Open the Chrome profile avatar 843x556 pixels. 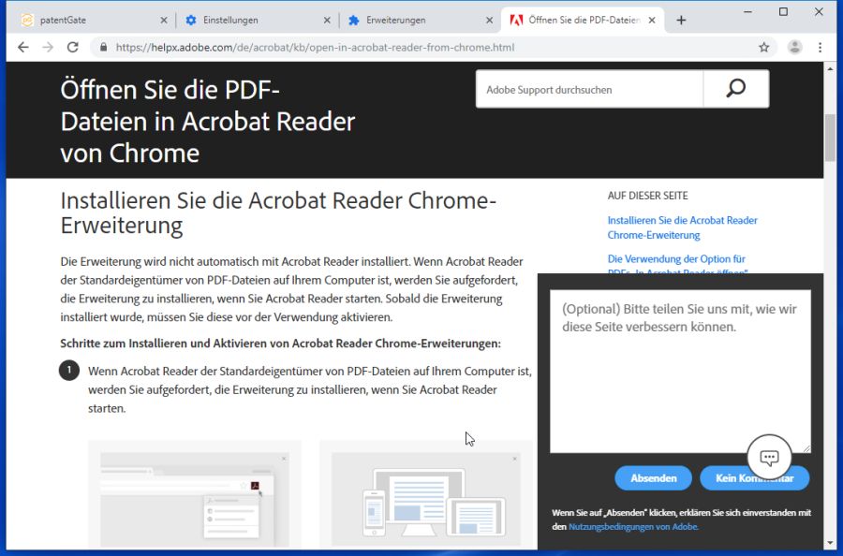794,48
